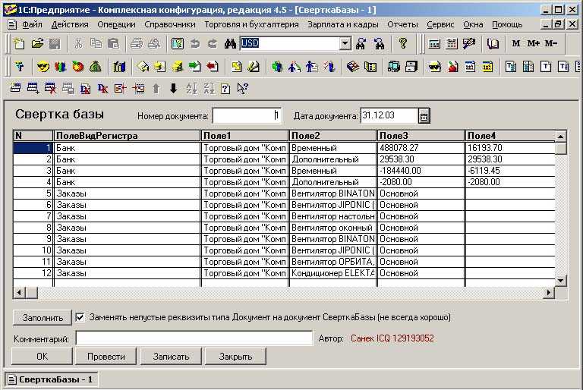Screen dimensions: 583x390
Task: Select the cell with value 488078.27
Action: [421, 148]
